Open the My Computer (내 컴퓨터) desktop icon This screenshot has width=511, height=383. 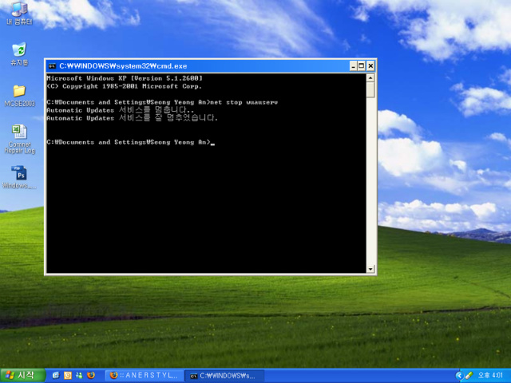pyautogui.click(x=19, y=13)
